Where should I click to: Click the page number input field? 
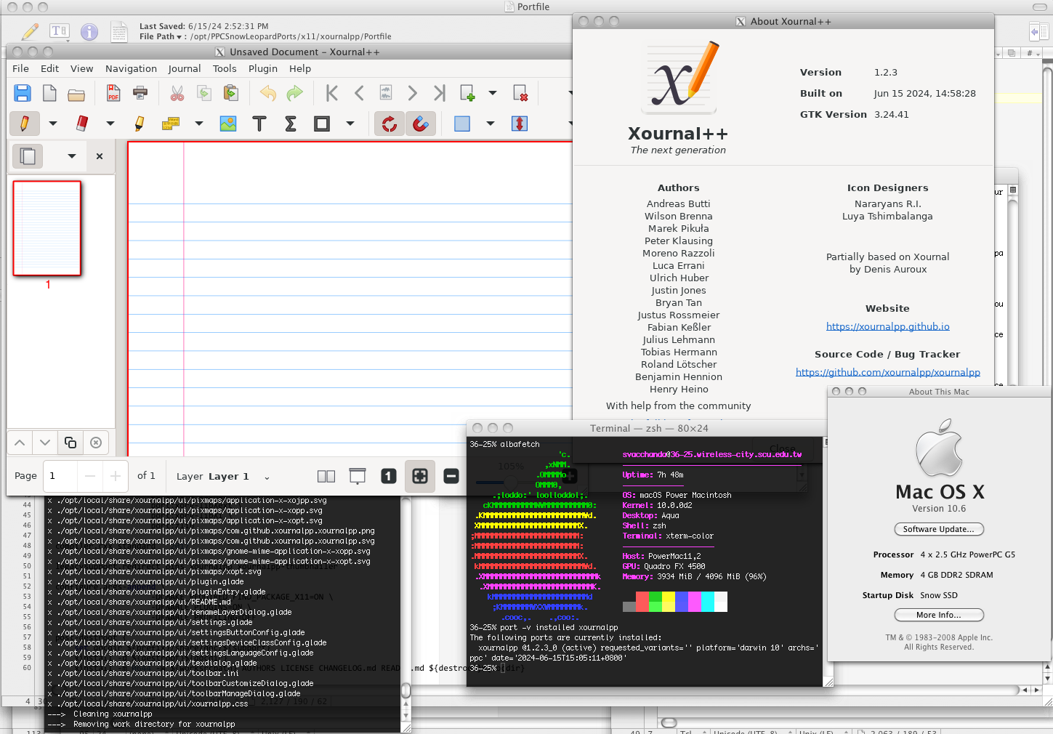(x=59, y=476)
